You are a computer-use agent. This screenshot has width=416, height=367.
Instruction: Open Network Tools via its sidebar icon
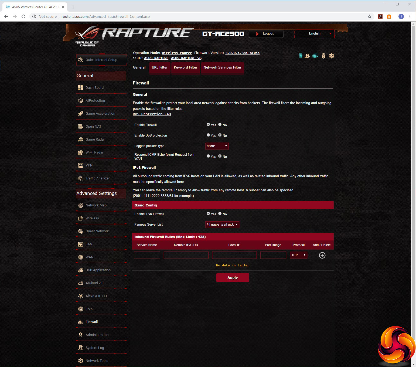tap(80, 361)
